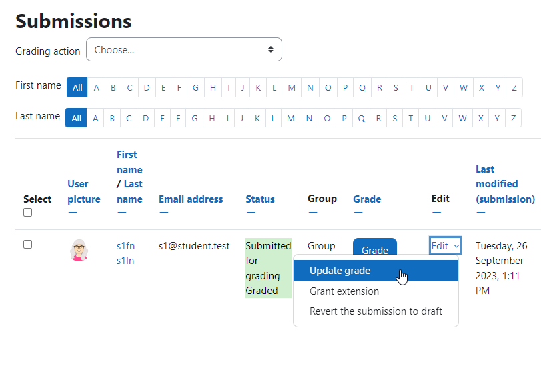Filter First name by letter M

point(292,87)
